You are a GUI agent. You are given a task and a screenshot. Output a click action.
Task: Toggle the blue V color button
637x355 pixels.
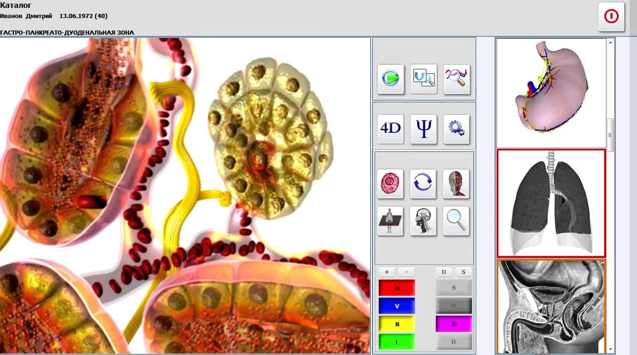tap(397, 306)
